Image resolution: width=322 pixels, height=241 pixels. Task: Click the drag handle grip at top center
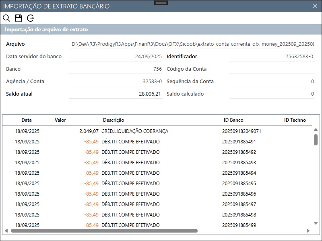pos(161,3)
